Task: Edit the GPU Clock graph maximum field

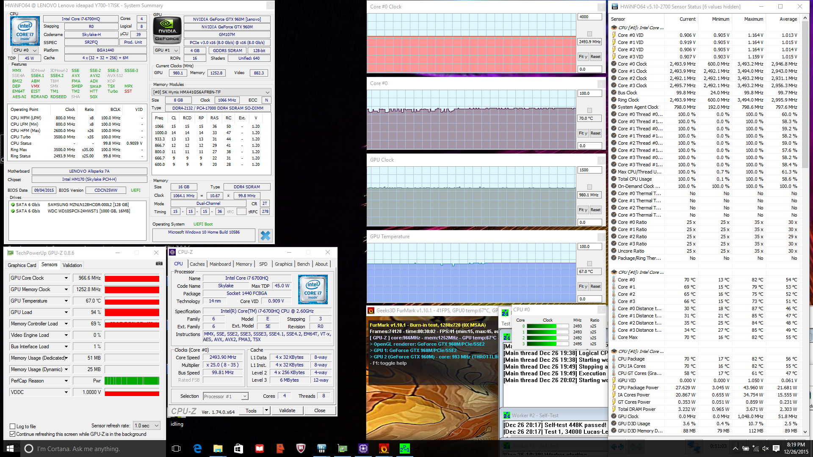Action: (589, 170)
